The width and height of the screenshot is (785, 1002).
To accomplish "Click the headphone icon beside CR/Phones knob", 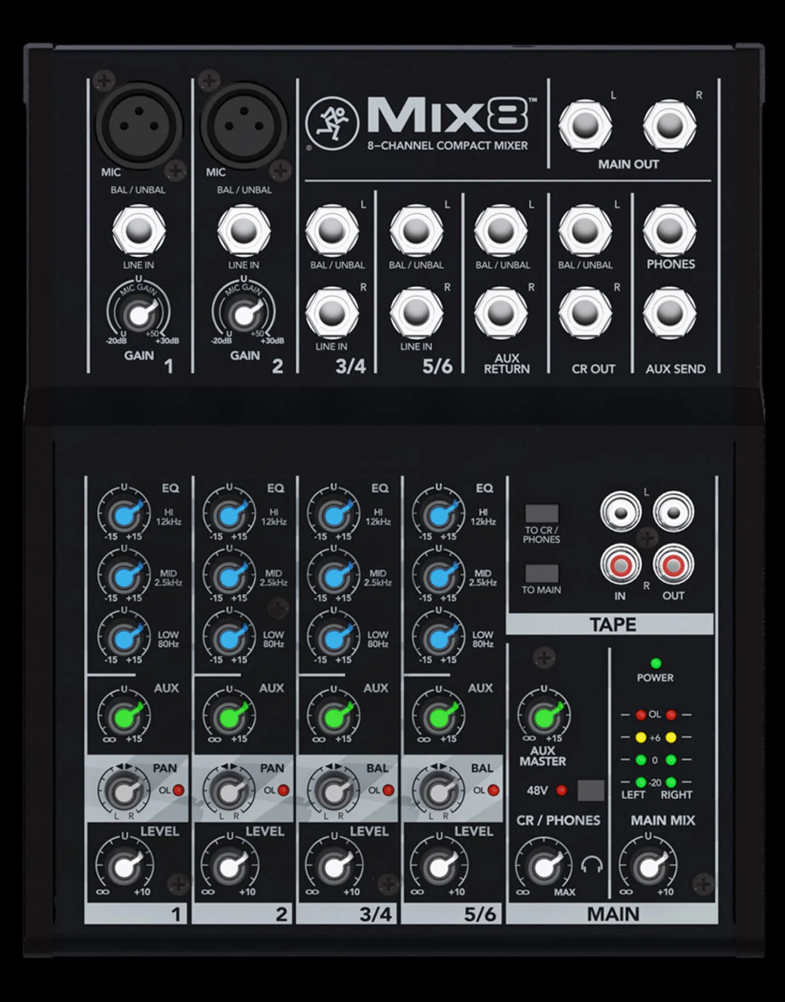I will 592,865.
